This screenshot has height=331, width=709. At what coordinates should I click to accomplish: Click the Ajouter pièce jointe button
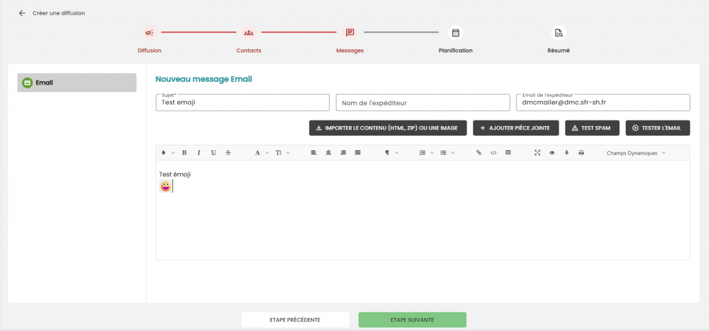[516, 128]
